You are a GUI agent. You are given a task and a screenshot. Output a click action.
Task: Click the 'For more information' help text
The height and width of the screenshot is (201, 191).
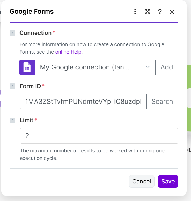[92, 48]
